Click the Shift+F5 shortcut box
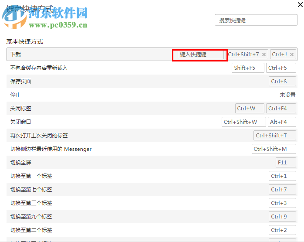Image resolution: width=304 pixels, height=242 pixels. coord(248,68)
